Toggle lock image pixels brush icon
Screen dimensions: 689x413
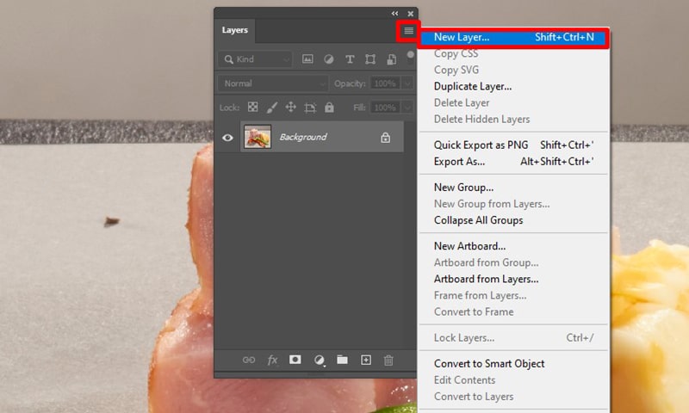tap(272, 107)
